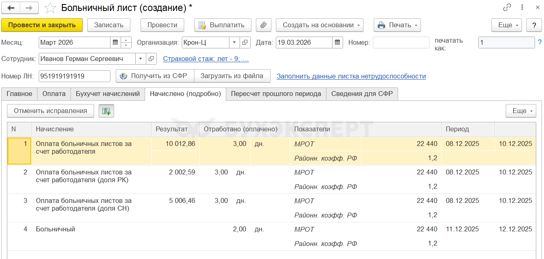This screenshot has height=259, width=544.
Task: Mark document as favorite with star
Action: point(50,8)
